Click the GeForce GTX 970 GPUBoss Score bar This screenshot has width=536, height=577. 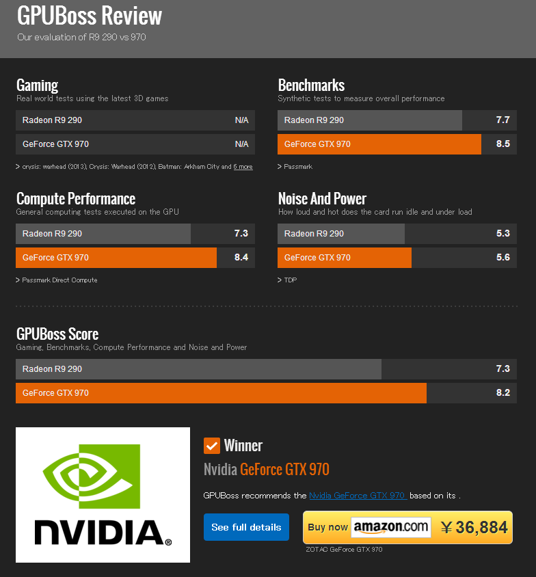(221, 393)
